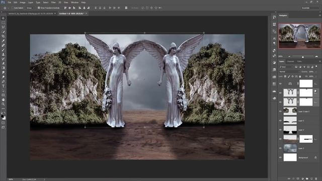Image resolution: width=322 pixels, height=181 pixels.
Task: Open the Navigator panel options menu
Action: tap(319, 16)
